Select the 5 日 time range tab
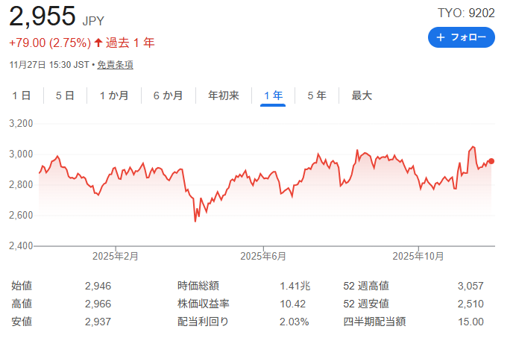Image resolution: width=516 pixels, height=338 pixels. (x=65, y=96)
